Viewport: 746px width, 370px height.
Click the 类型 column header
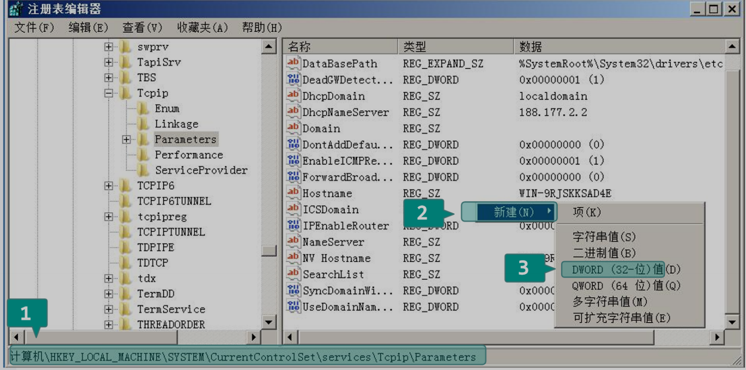point(455,47)
